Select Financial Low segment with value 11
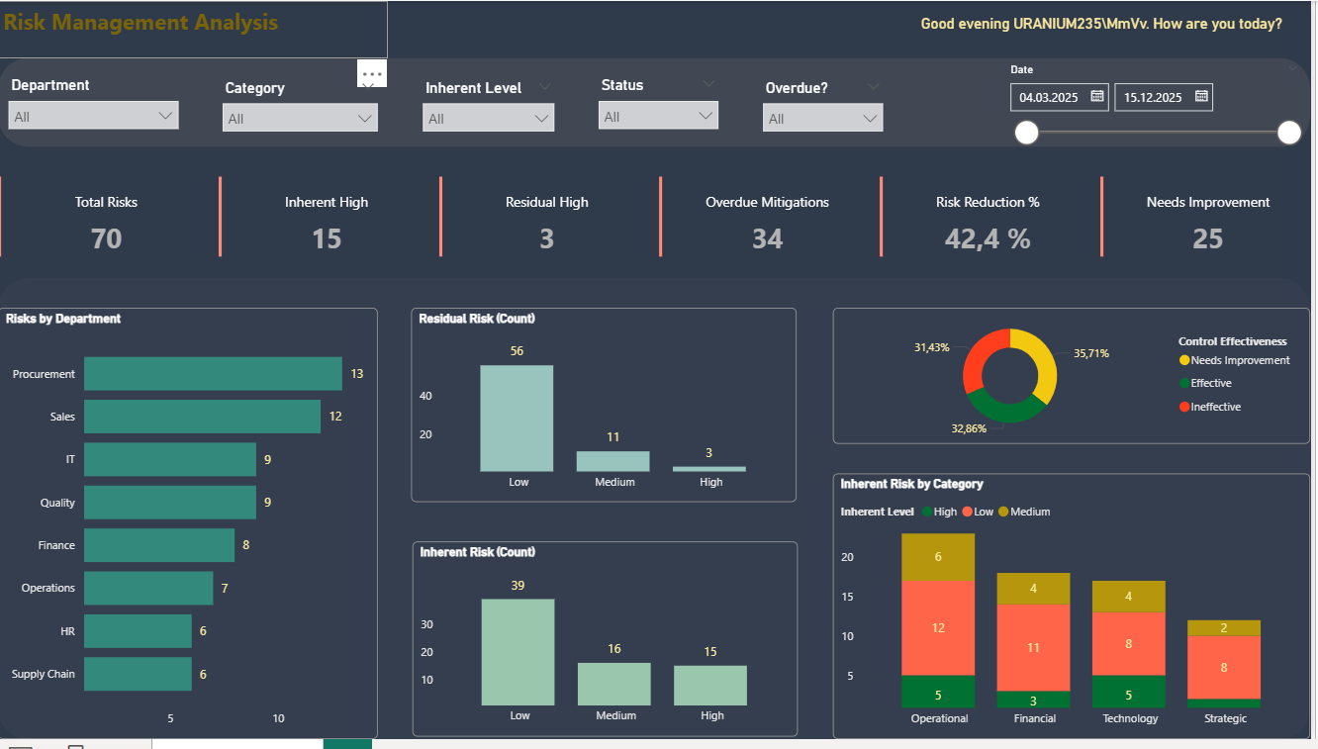The width and height of the screenshot is (1318, 749). pos(1033,647)
